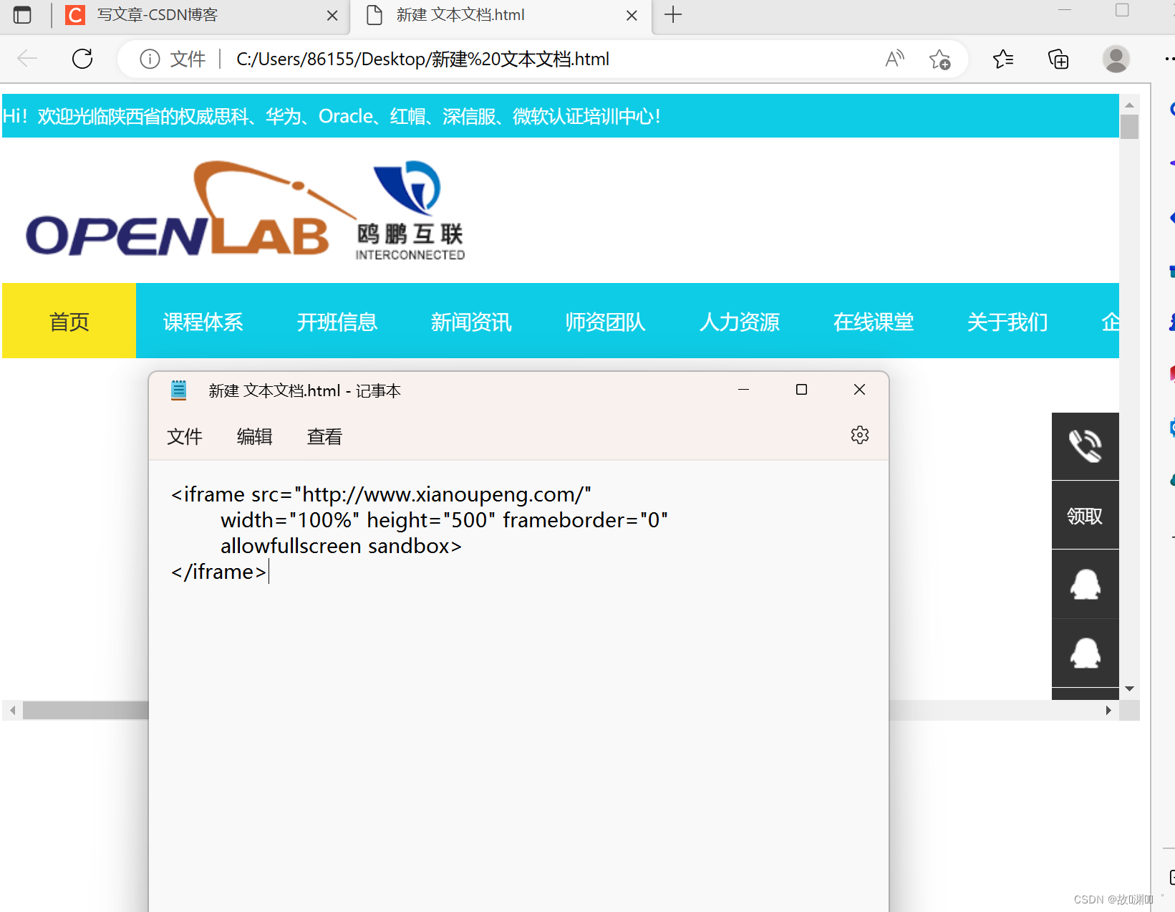
Task: Open the Notepad 查看 menu
Action: 325,436
